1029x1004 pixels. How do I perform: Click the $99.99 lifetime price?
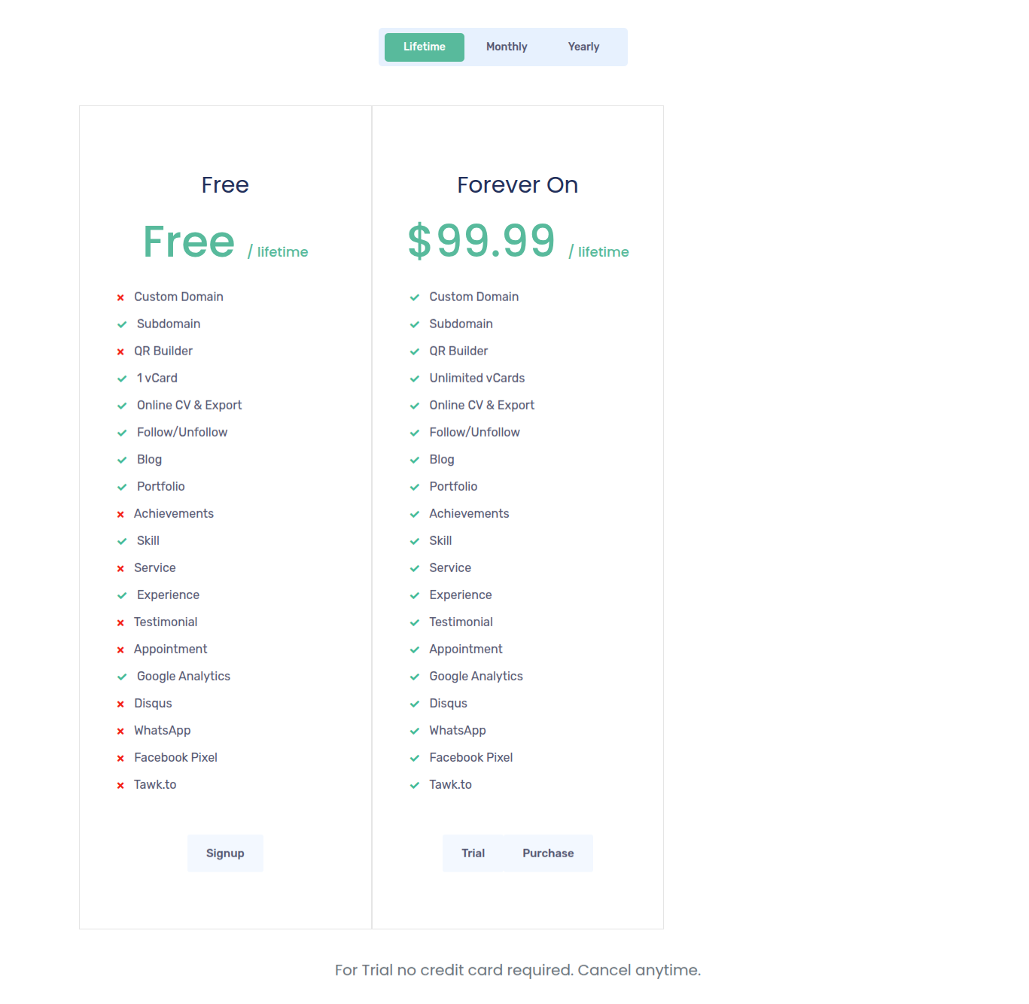pos(481,241)
